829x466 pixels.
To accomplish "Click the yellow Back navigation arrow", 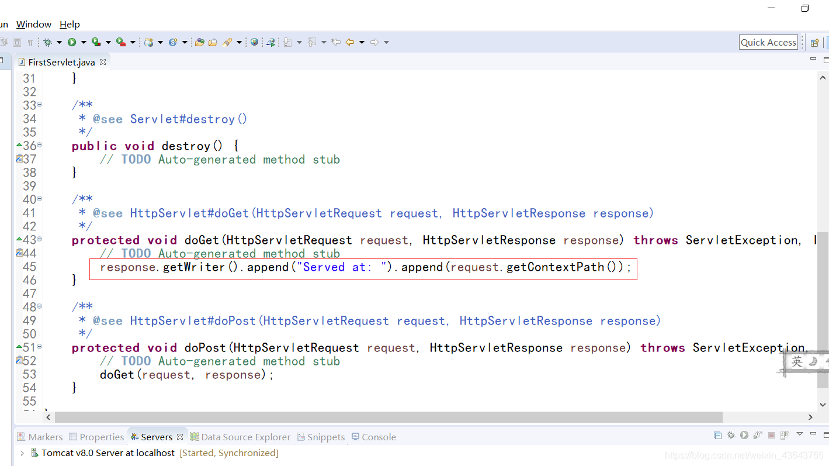I will click(349, 42).
